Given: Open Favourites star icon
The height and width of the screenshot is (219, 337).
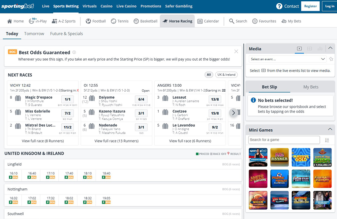Looking at the screenshot, I should (x=255, y=21).
